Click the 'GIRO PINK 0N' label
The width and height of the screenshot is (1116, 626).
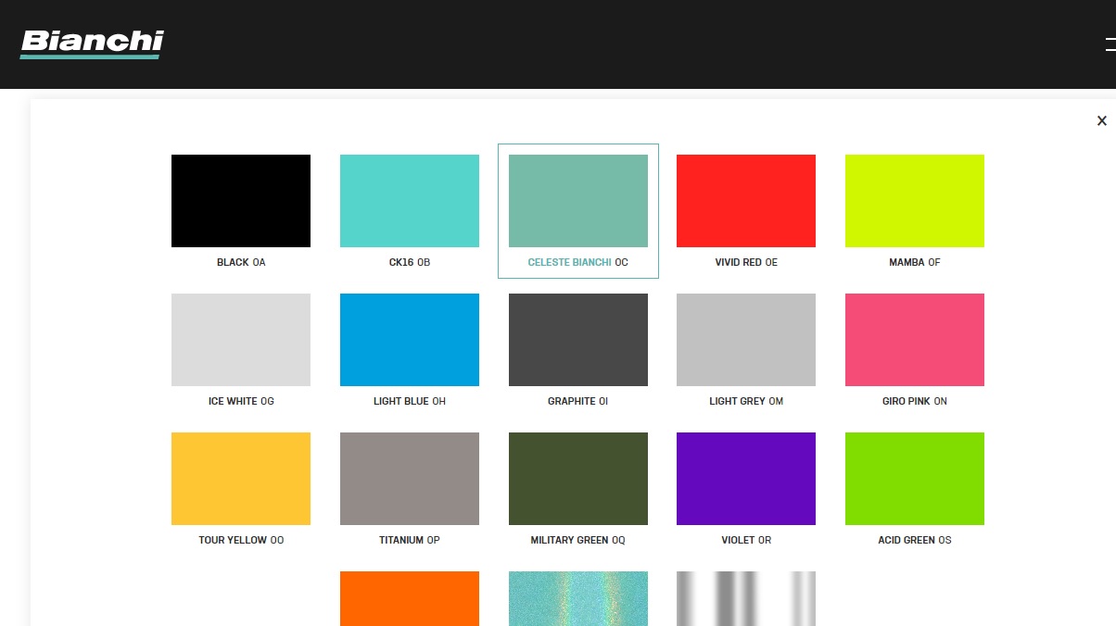pos(915,401)
